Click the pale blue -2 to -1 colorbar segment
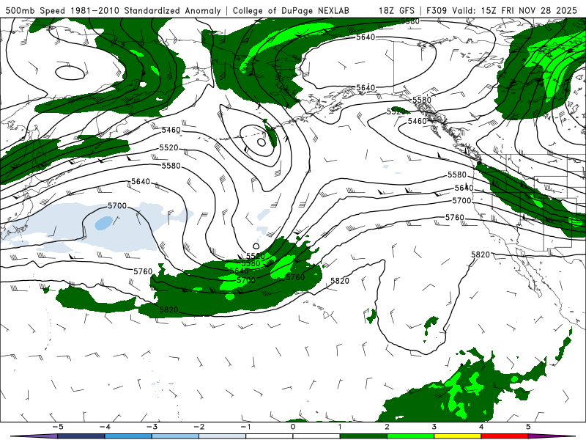The image size is (586, 440). pyautogui.click(x=223, y=436)
